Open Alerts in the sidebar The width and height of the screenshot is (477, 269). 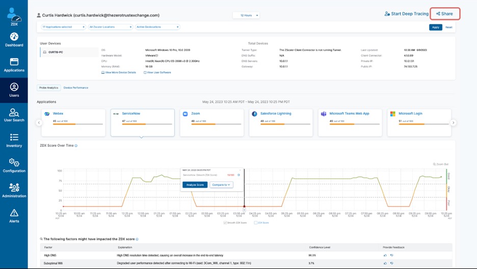[14, 216]
